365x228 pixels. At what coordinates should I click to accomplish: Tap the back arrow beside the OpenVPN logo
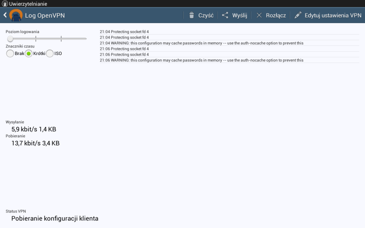click(5, 15)
